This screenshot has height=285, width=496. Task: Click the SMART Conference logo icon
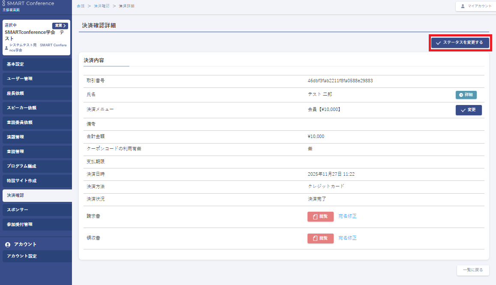4,3
